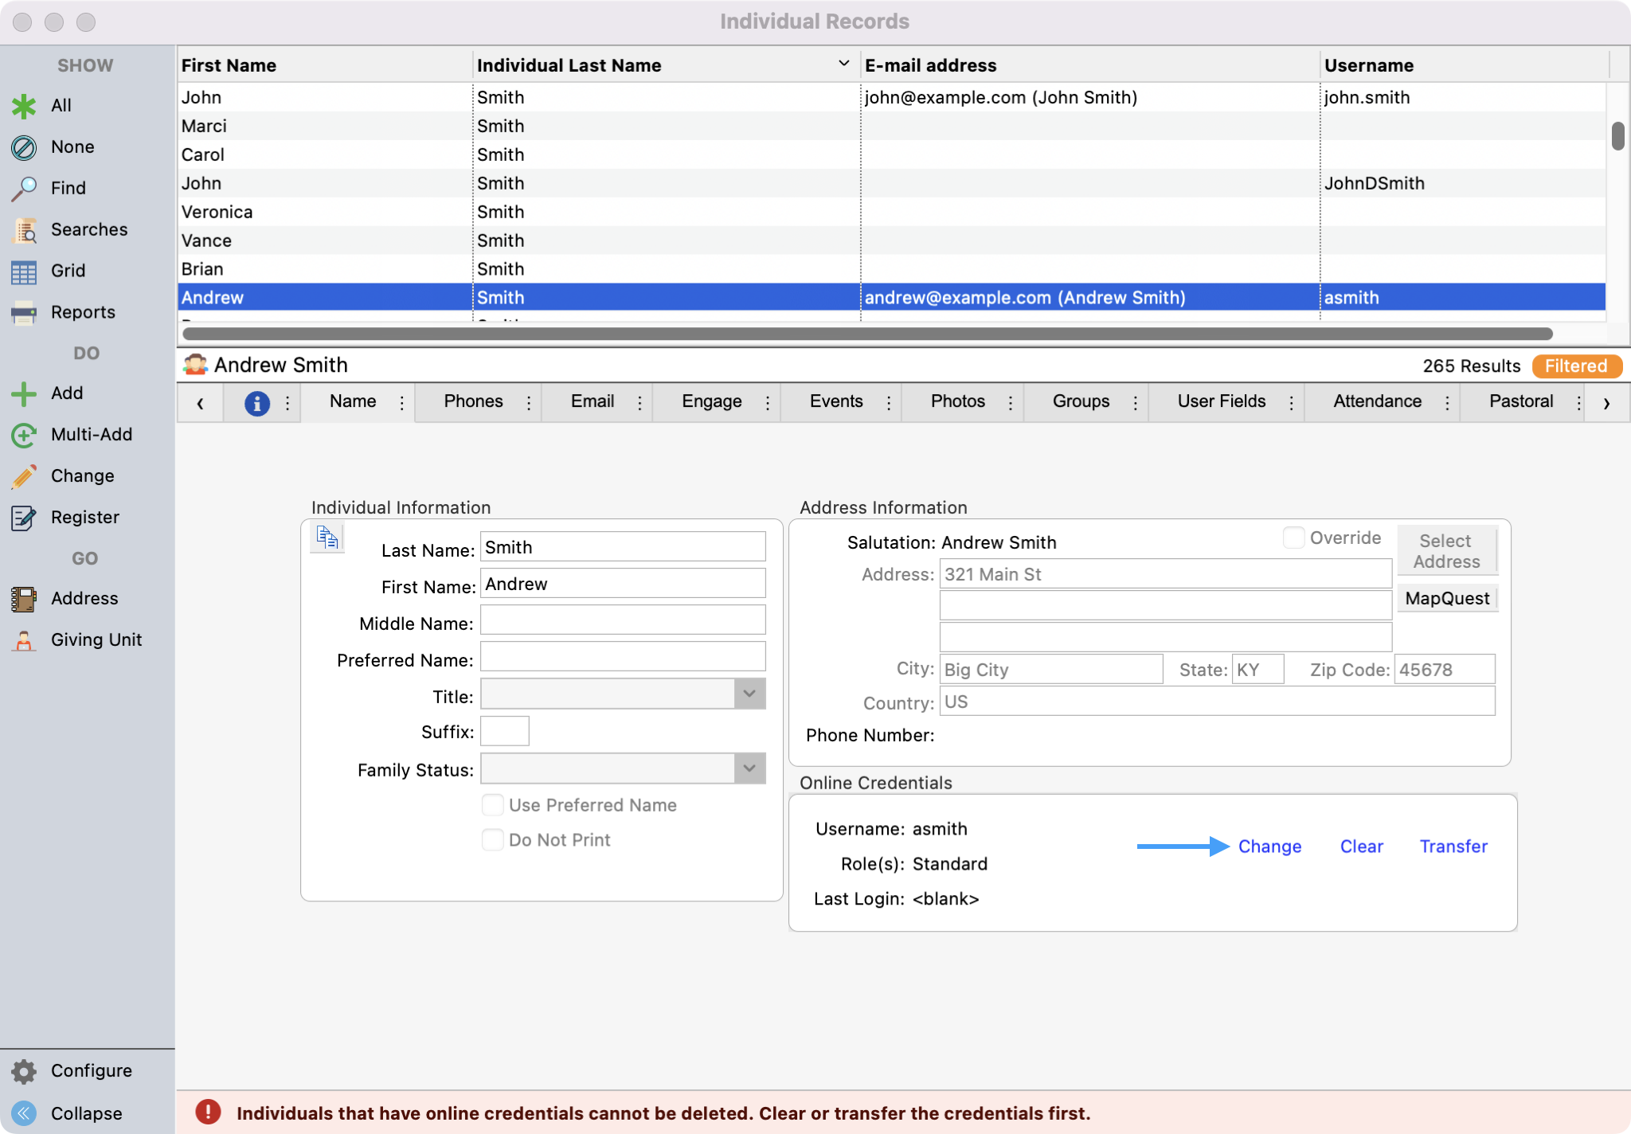Click the Multi-Add icon
The width and height of the screenshot is (1631, 1134).
[24, 435]
